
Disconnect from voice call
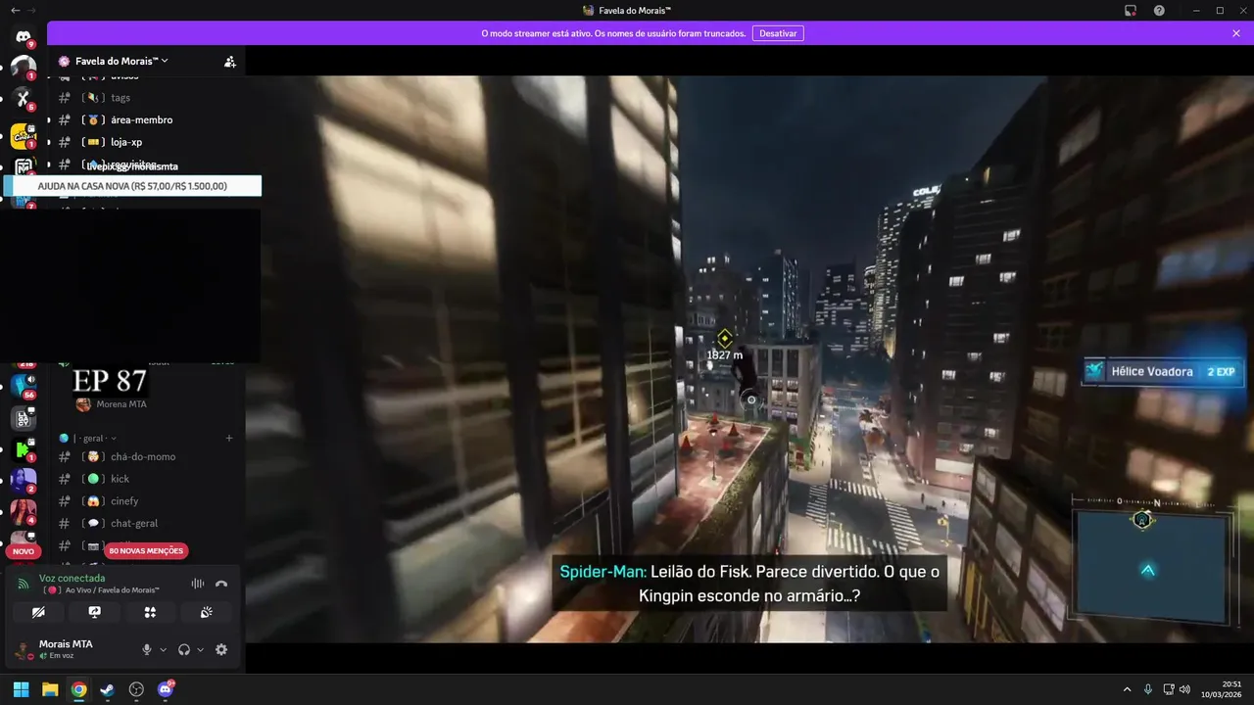[x=221, y=584]
